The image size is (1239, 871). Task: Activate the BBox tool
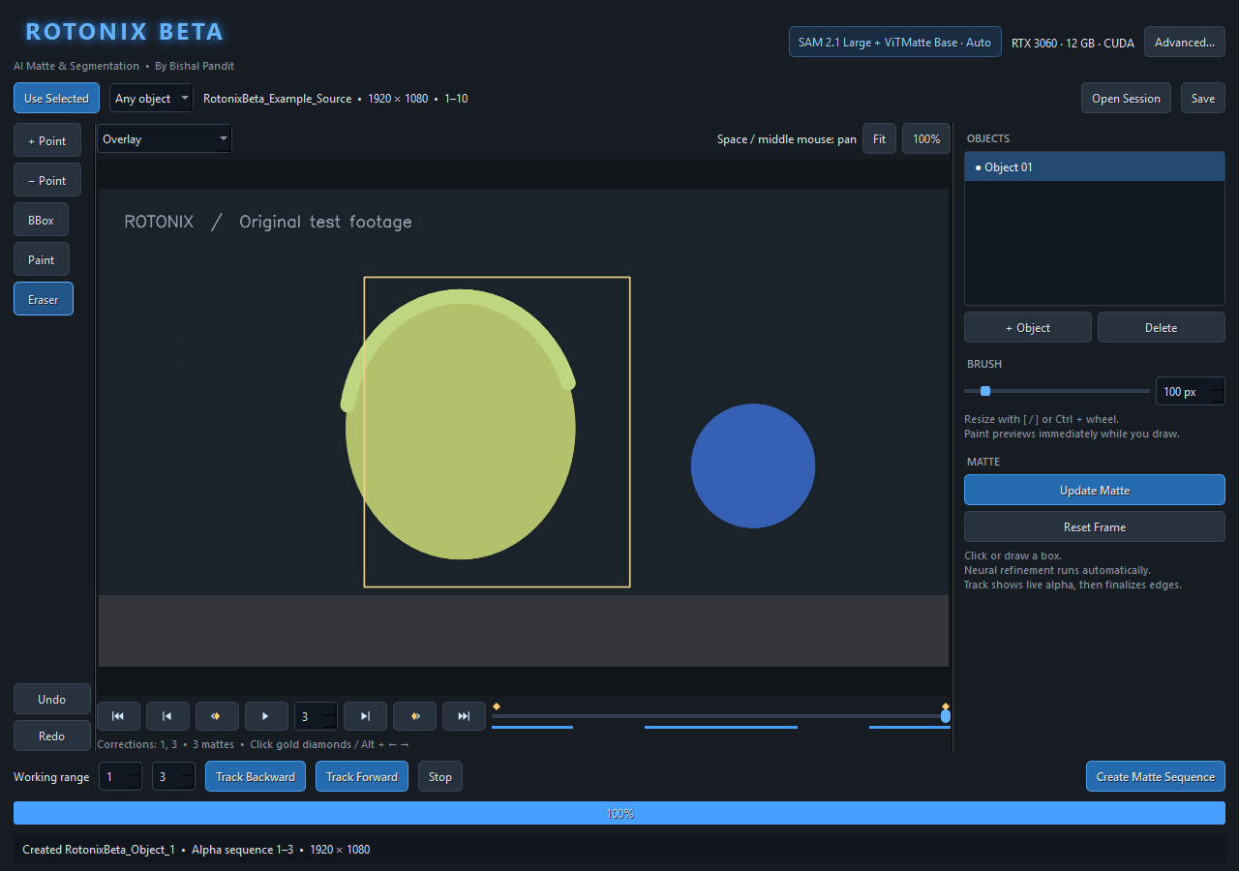(x=41, y=220)
